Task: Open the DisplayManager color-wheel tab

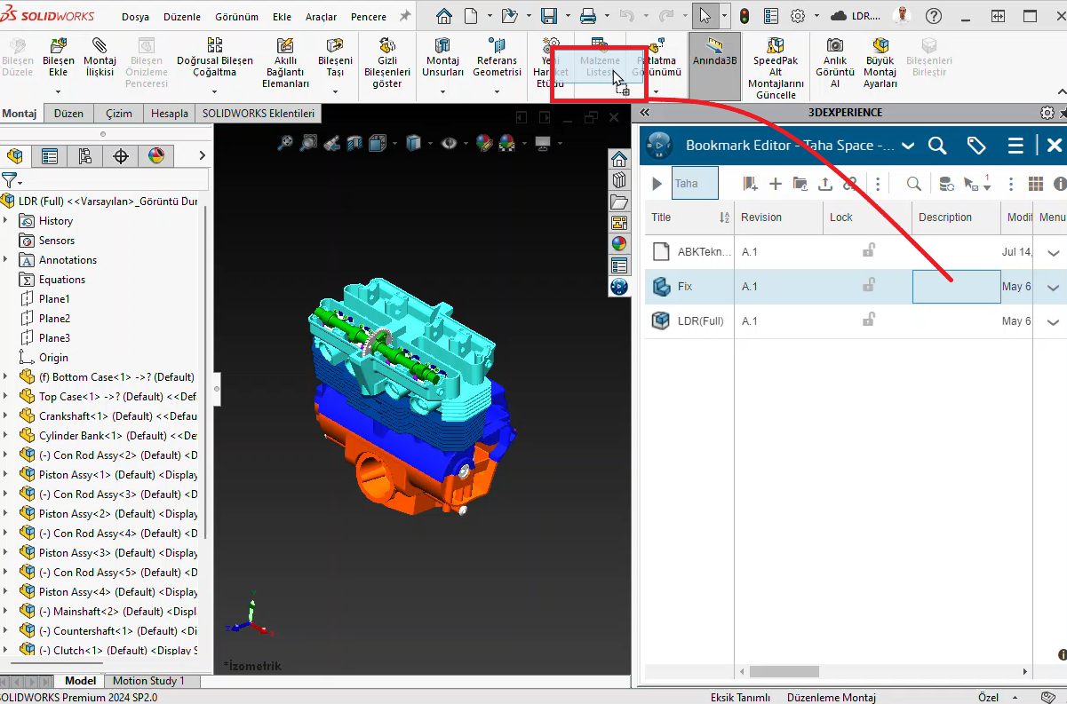Action: [156, 156]
